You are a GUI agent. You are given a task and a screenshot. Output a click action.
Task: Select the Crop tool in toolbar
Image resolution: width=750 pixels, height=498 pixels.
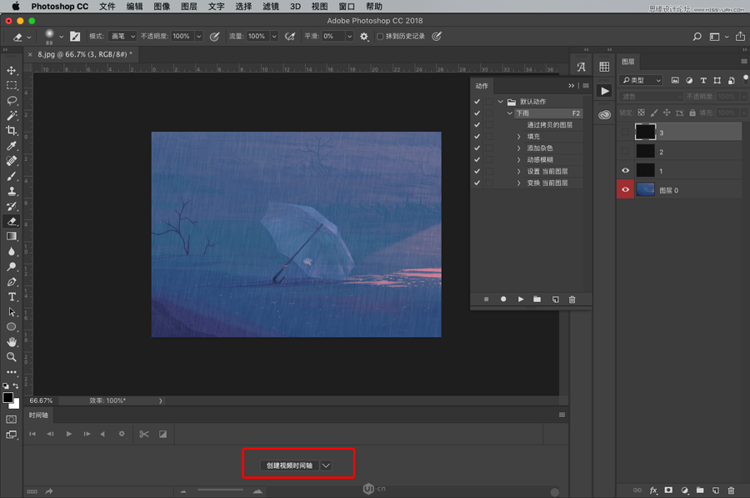12,131
